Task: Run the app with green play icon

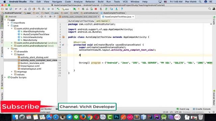Action: (x=75, y=9)
